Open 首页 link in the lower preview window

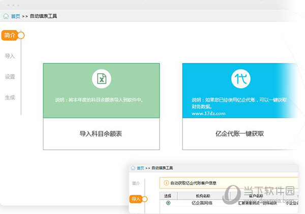(140, 168)
